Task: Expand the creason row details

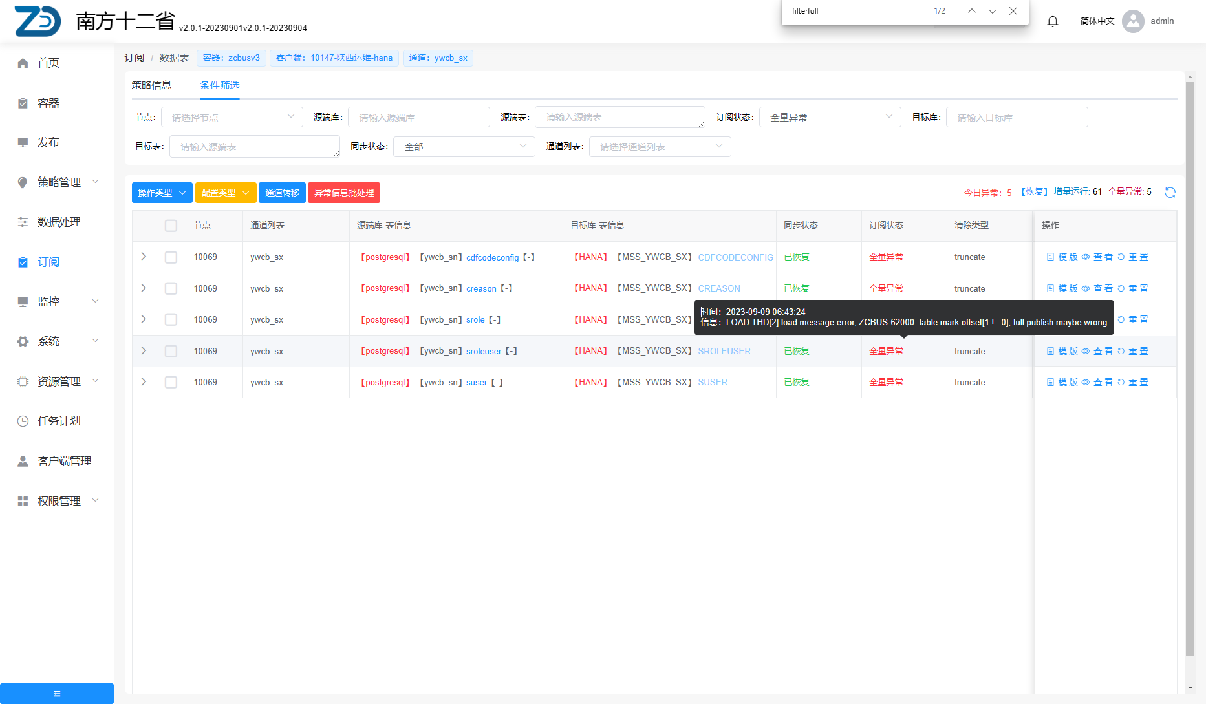Action: tap(144, 288)
